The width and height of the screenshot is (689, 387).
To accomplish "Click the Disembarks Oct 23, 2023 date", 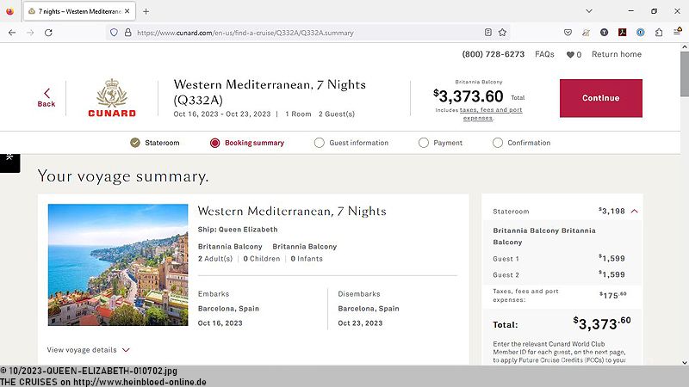I will pyautogui.click(x=360, y=323).
